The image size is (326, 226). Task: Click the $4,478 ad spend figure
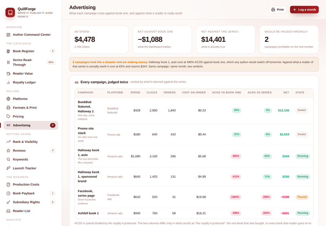click(85, 39)
